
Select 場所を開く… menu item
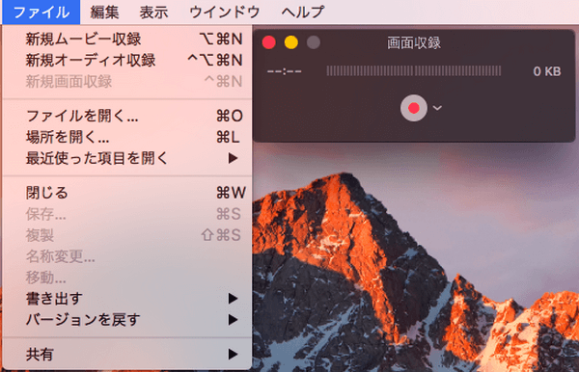[127, 138]
